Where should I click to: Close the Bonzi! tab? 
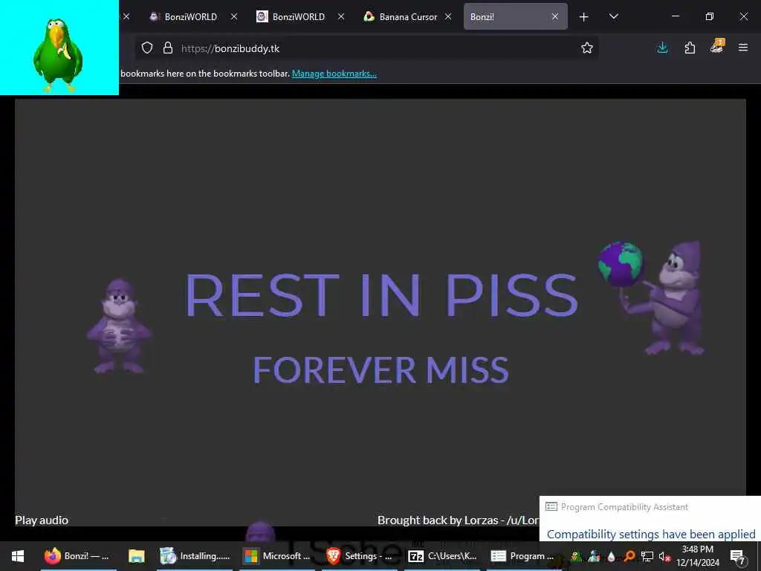click(554, 16)
